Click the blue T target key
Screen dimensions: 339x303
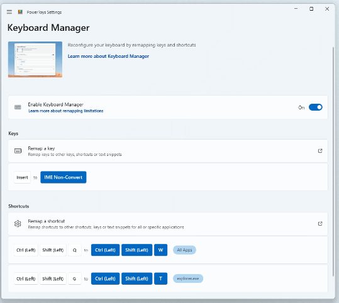[x=160, y=278]
